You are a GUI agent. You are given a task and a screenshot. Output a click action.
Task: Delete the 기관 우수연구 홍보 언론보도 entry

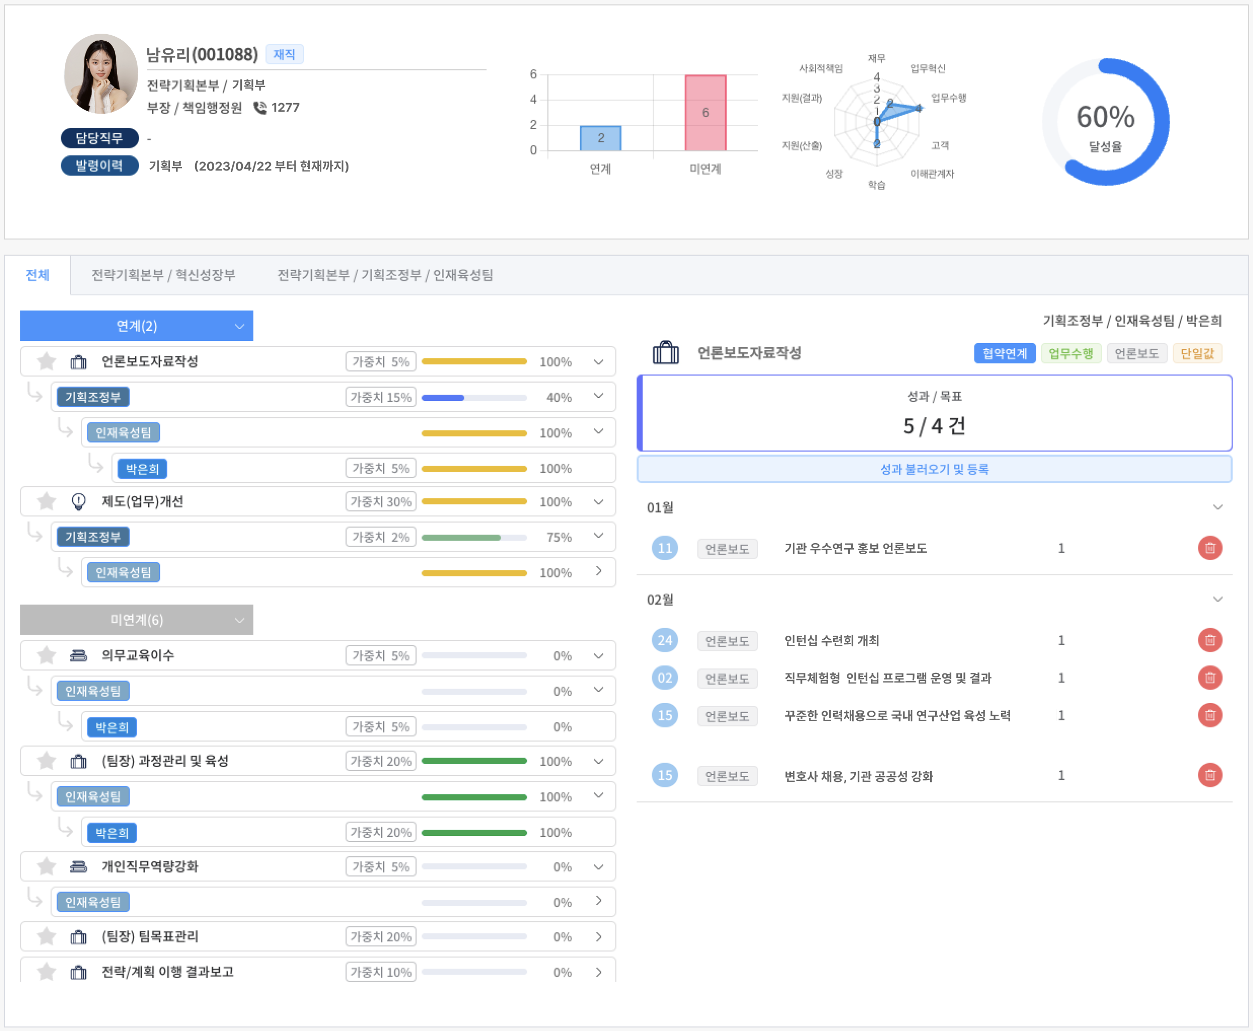[x=1210, y=548]
